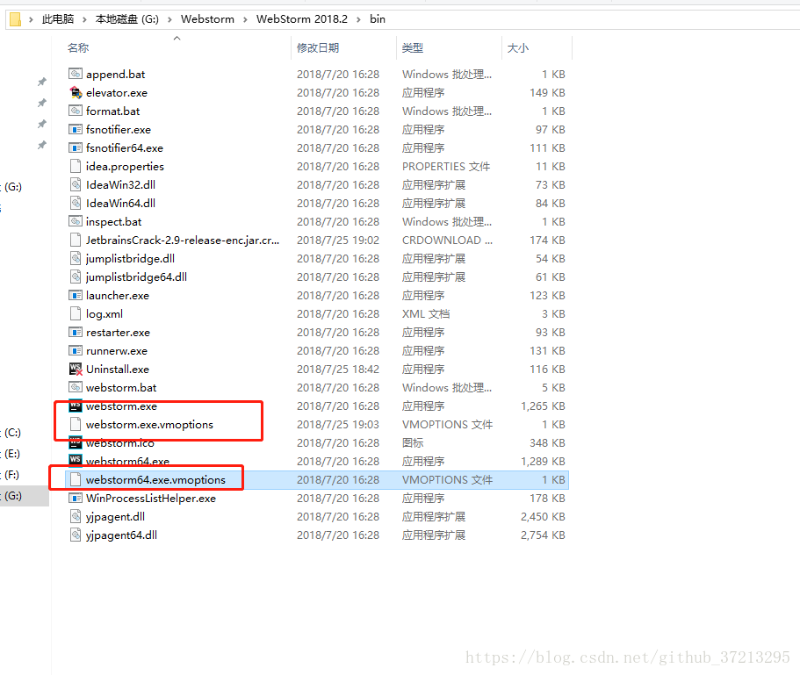Click the IdeaWin32.dll file icon
Image resolution: width=800 pixels, height=675 pixels.
point(76,184)
